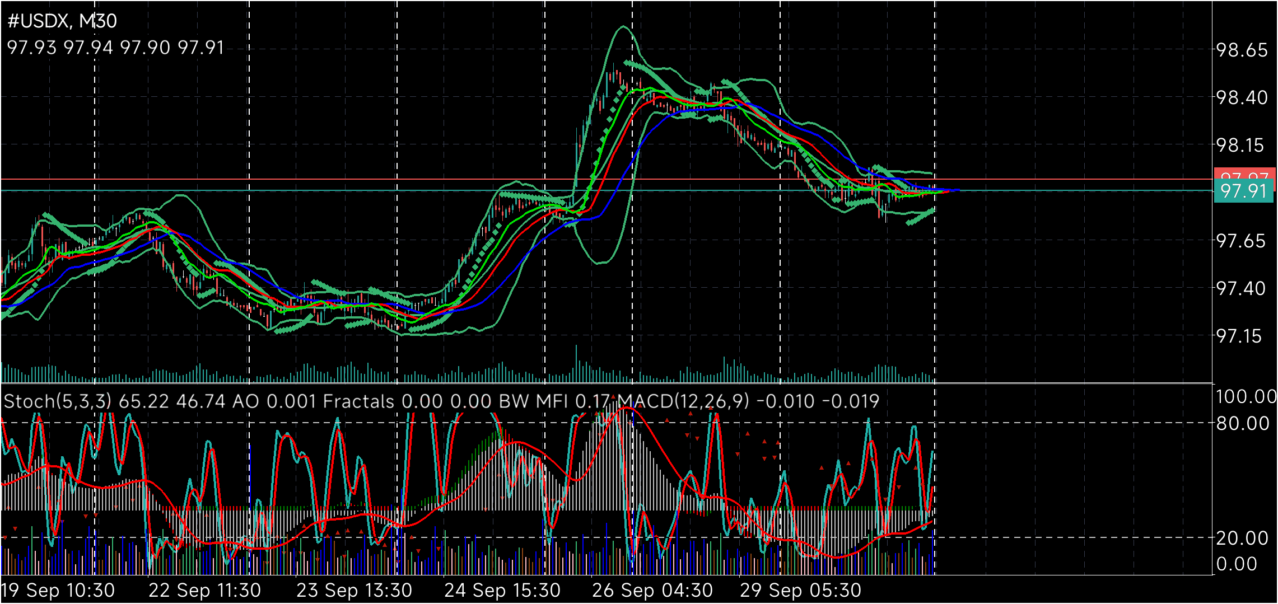Click the red price tag above 97.91

pyautogui.click(x=1243, y=174)
